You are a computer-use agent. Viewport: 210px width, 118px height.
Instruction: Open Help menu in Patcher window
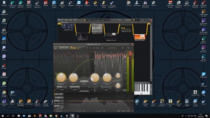coord(75,20)
